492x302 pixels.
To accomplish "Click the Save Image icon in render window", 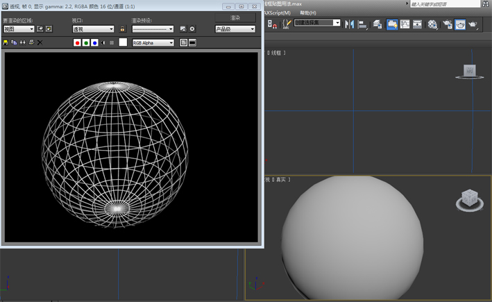I will (x=6, y=43).
